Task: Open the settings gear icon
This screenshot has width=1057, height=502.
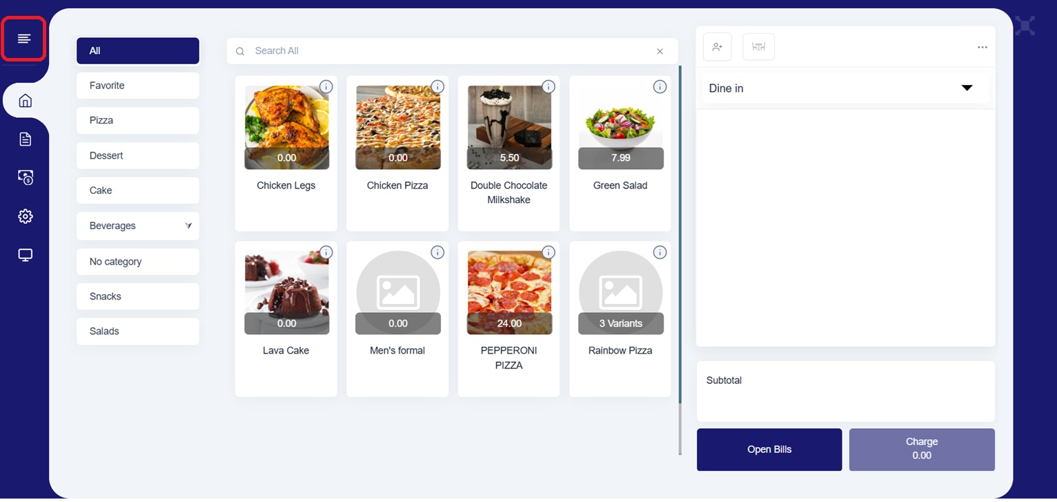Action: pyautogui.click(x=26, y=217)
